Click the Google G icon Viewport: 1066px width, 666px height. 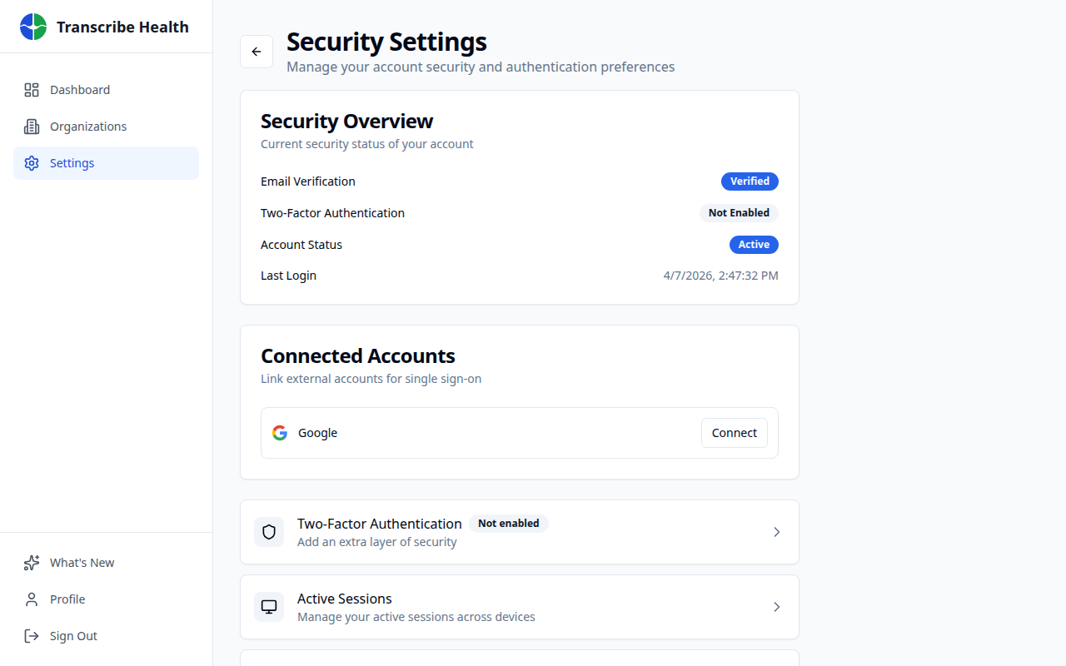[x=279, y=432]
